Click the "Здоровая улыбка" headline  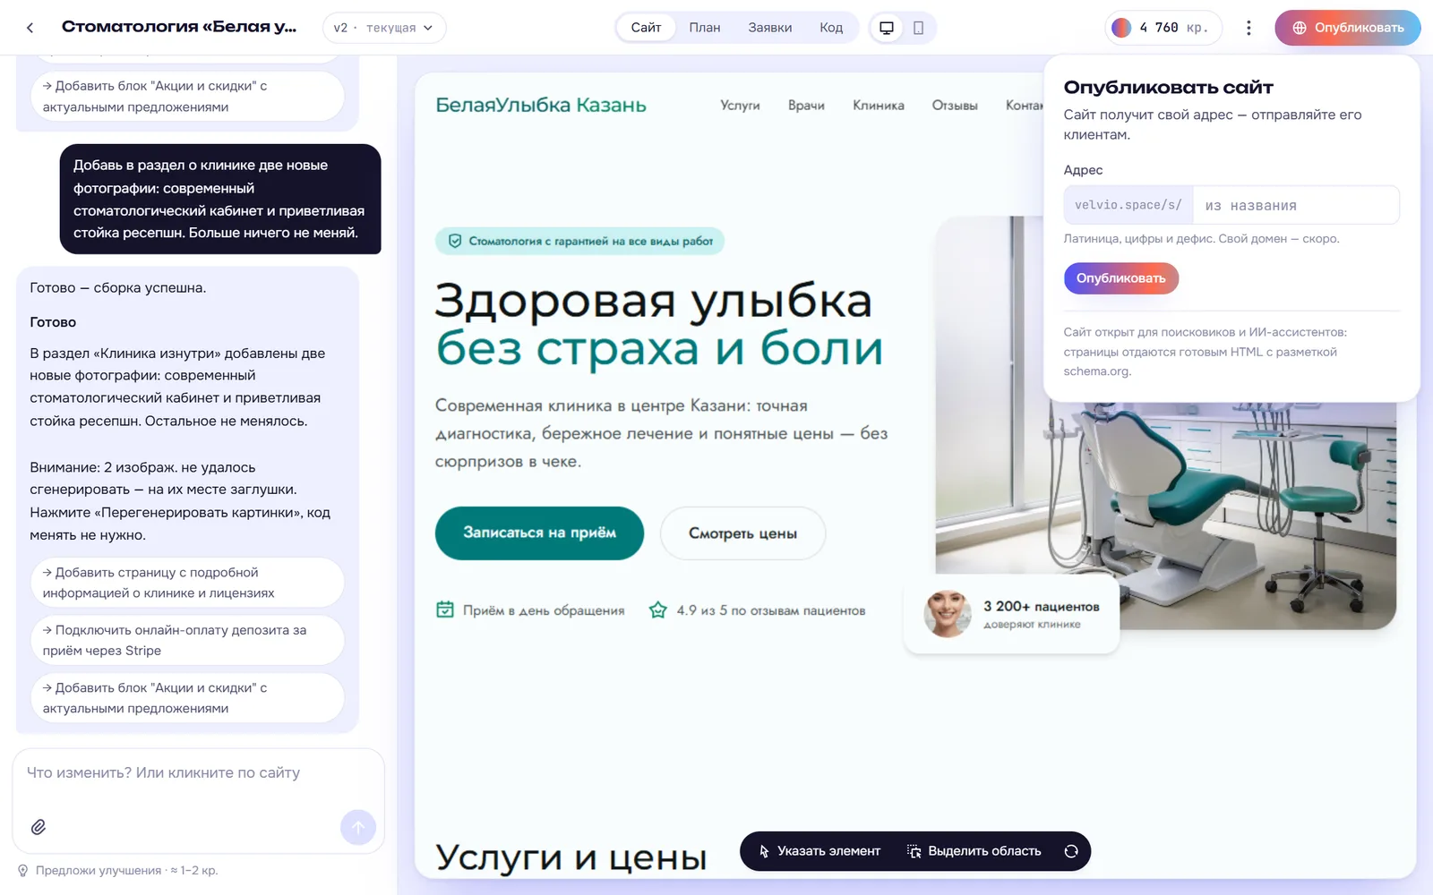[x=654, y=300]
